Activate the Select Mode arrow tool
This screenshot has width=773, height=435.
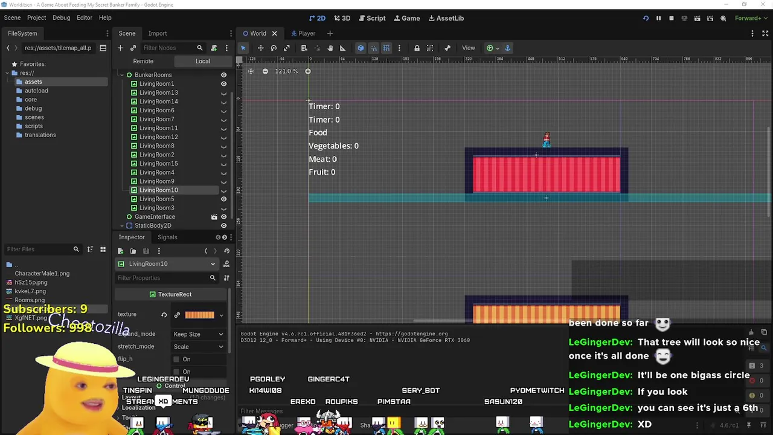243,48
